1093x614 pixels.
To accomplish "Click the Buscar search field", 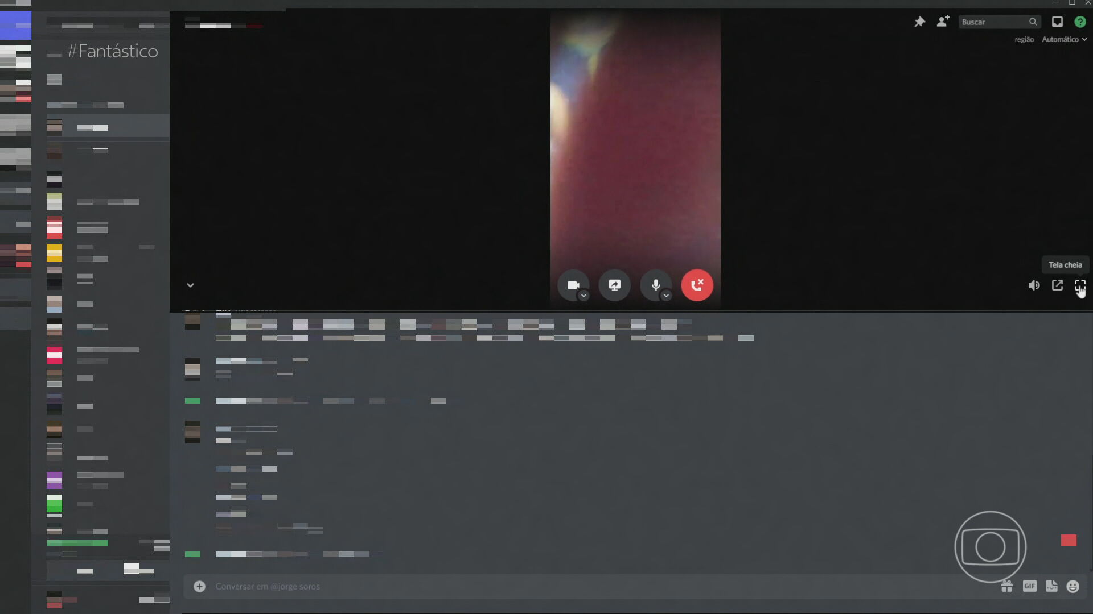I will coord(1000,22).
